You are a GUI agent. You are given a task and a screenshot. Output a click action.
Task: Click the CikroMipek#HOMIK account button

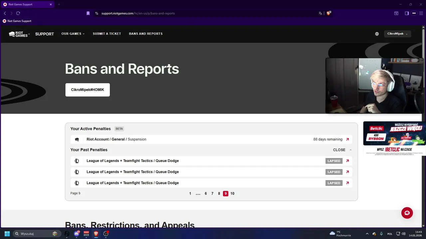(88, 90)
